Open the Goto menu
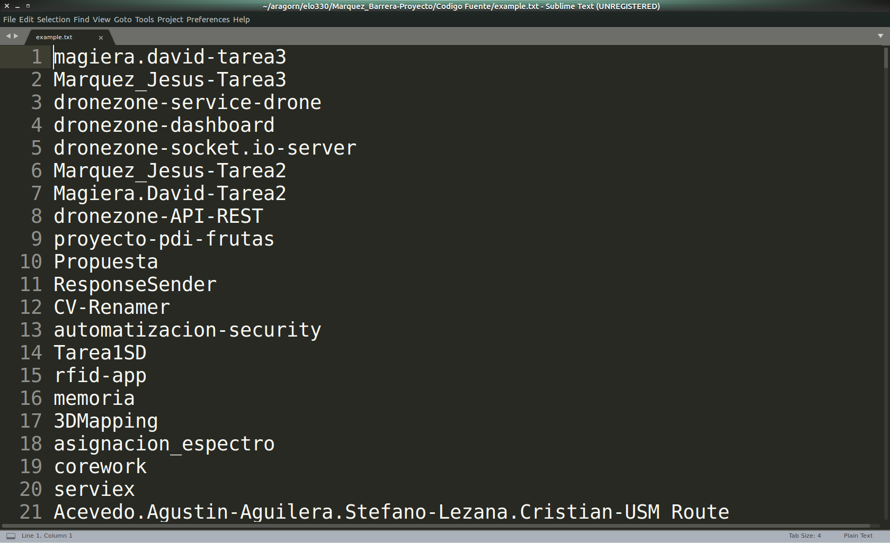Image resolution: width=890 pixels, height=543 pixels. pyautogui.click(x=123, y=20)
